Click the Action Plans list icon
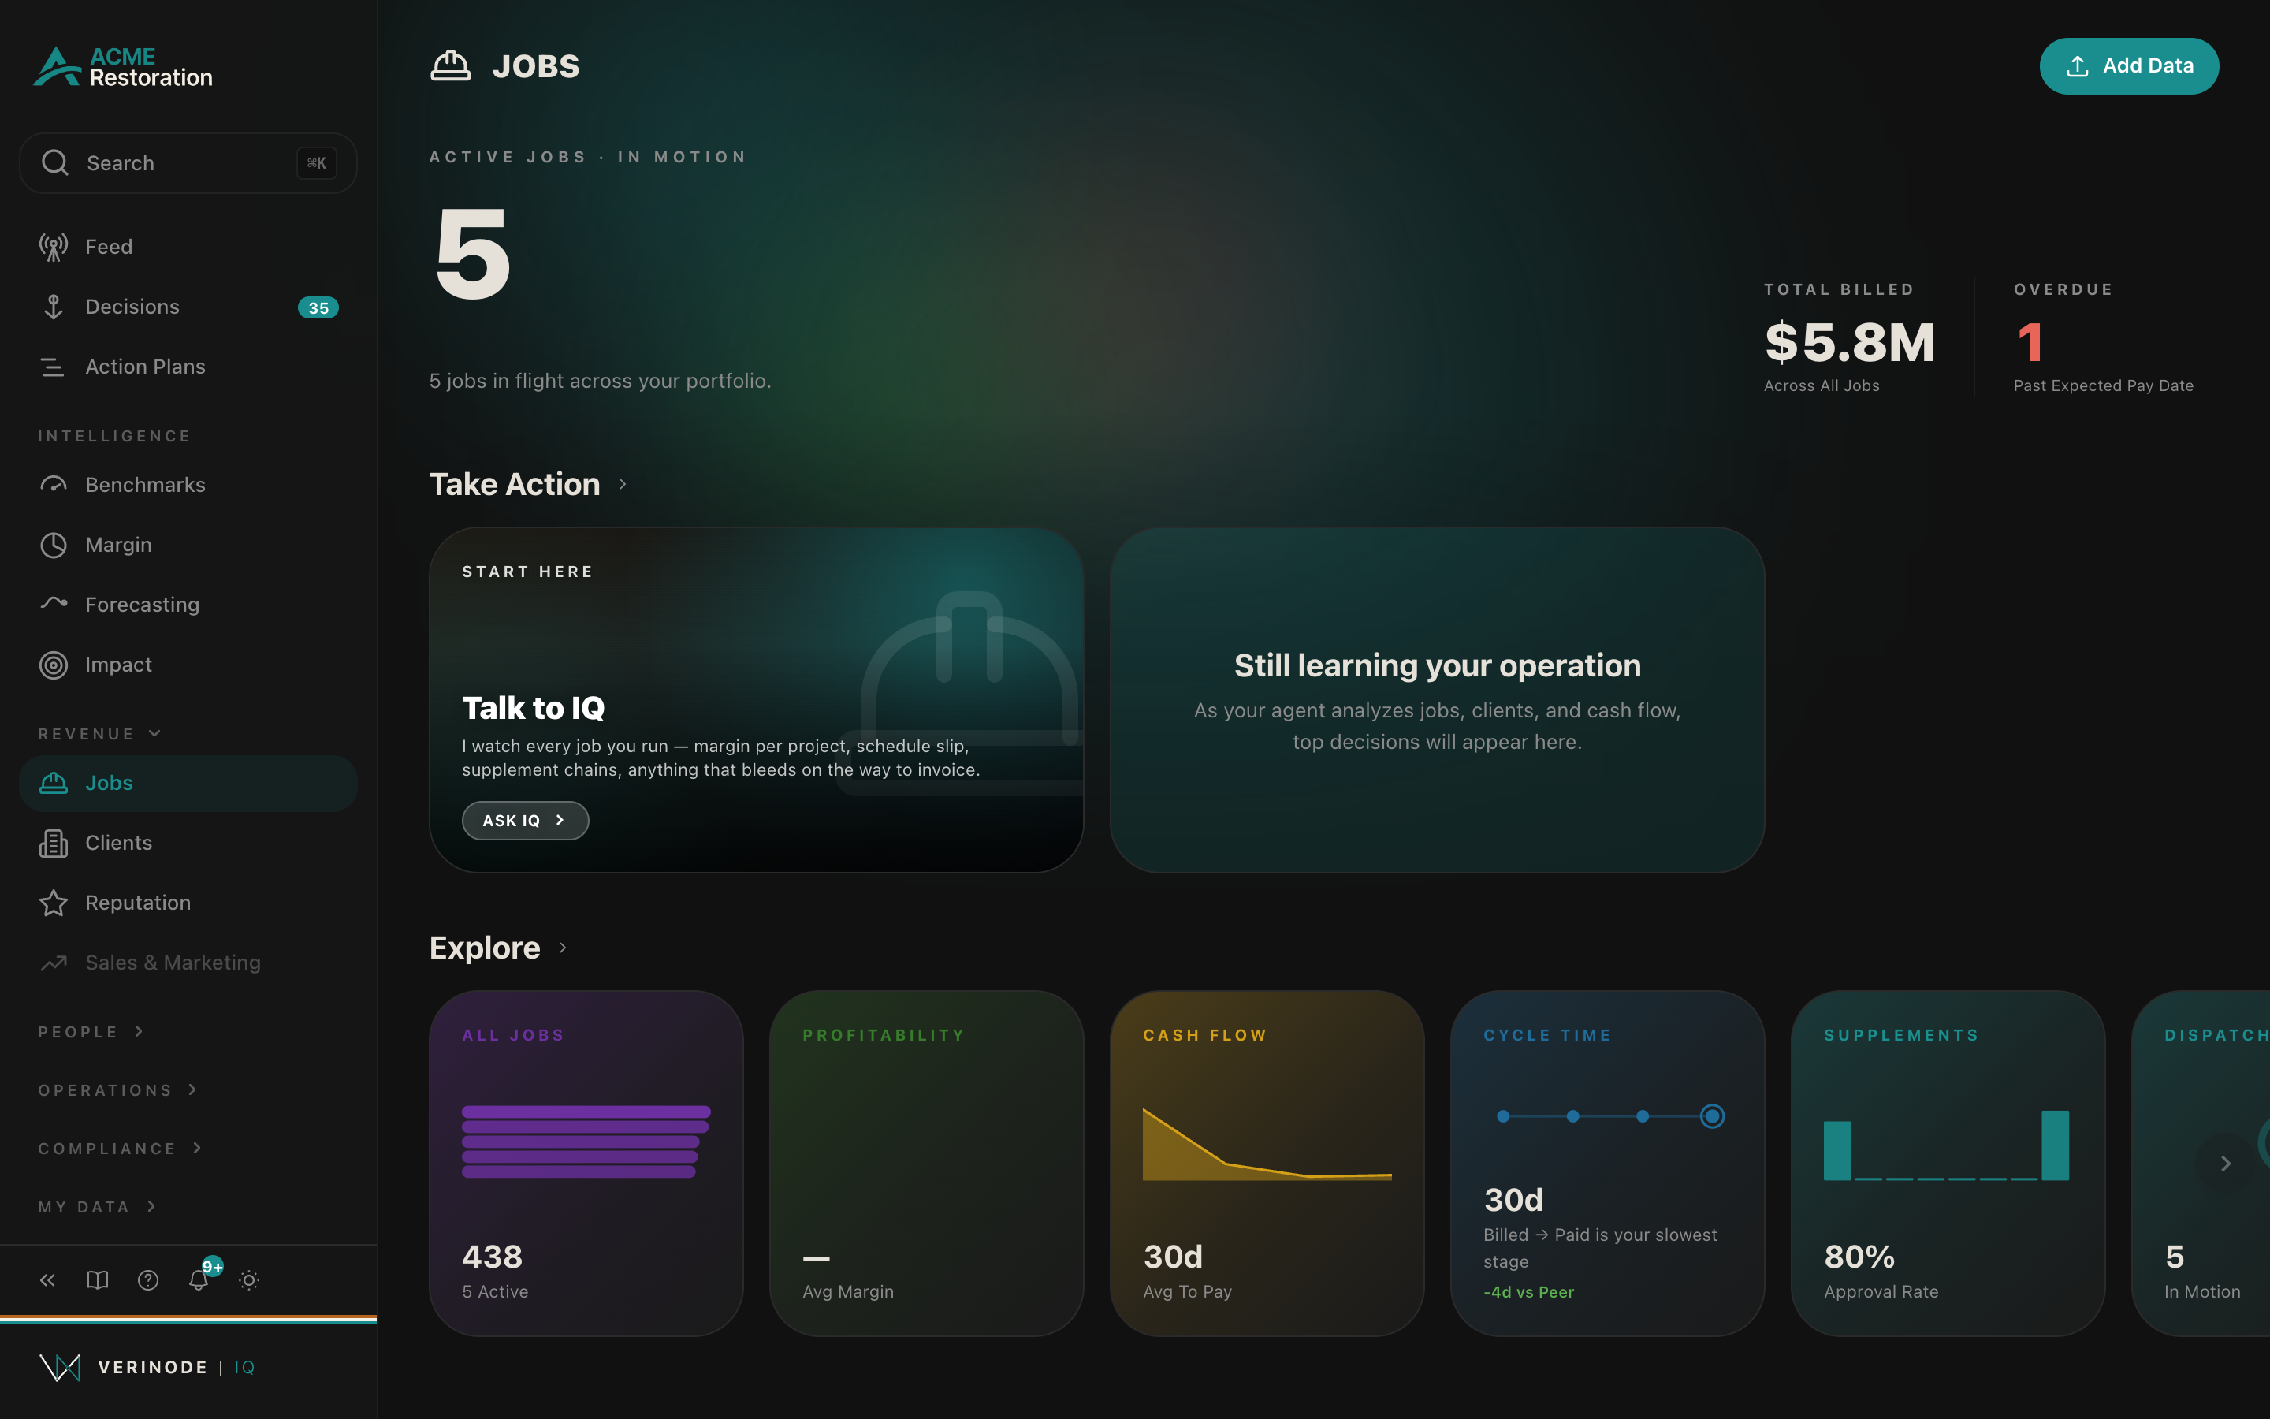 pyautogui.click(x=54, y=367)
